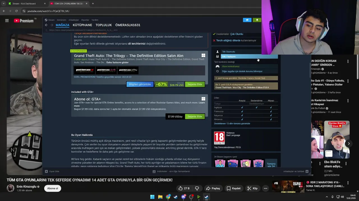Show hidden system tray icons chevron

[327, 197]
